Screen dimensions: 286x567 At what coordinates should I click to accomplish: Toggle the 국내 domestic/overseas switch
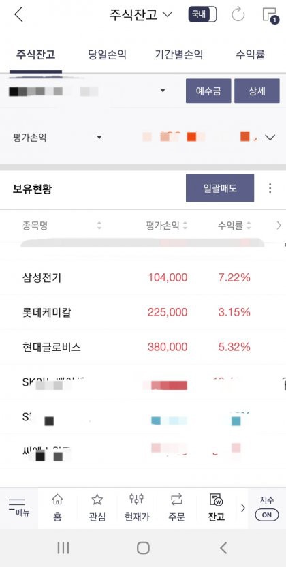(x=202, y=15)
